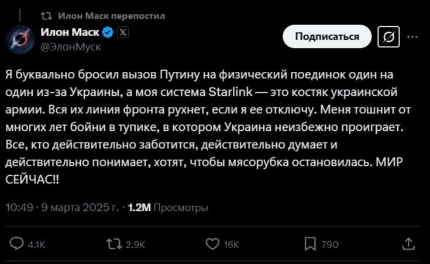This screenshot has width=430, height=264.
Task: Click the blue verified checkmark badge
Action: [108, 33]
